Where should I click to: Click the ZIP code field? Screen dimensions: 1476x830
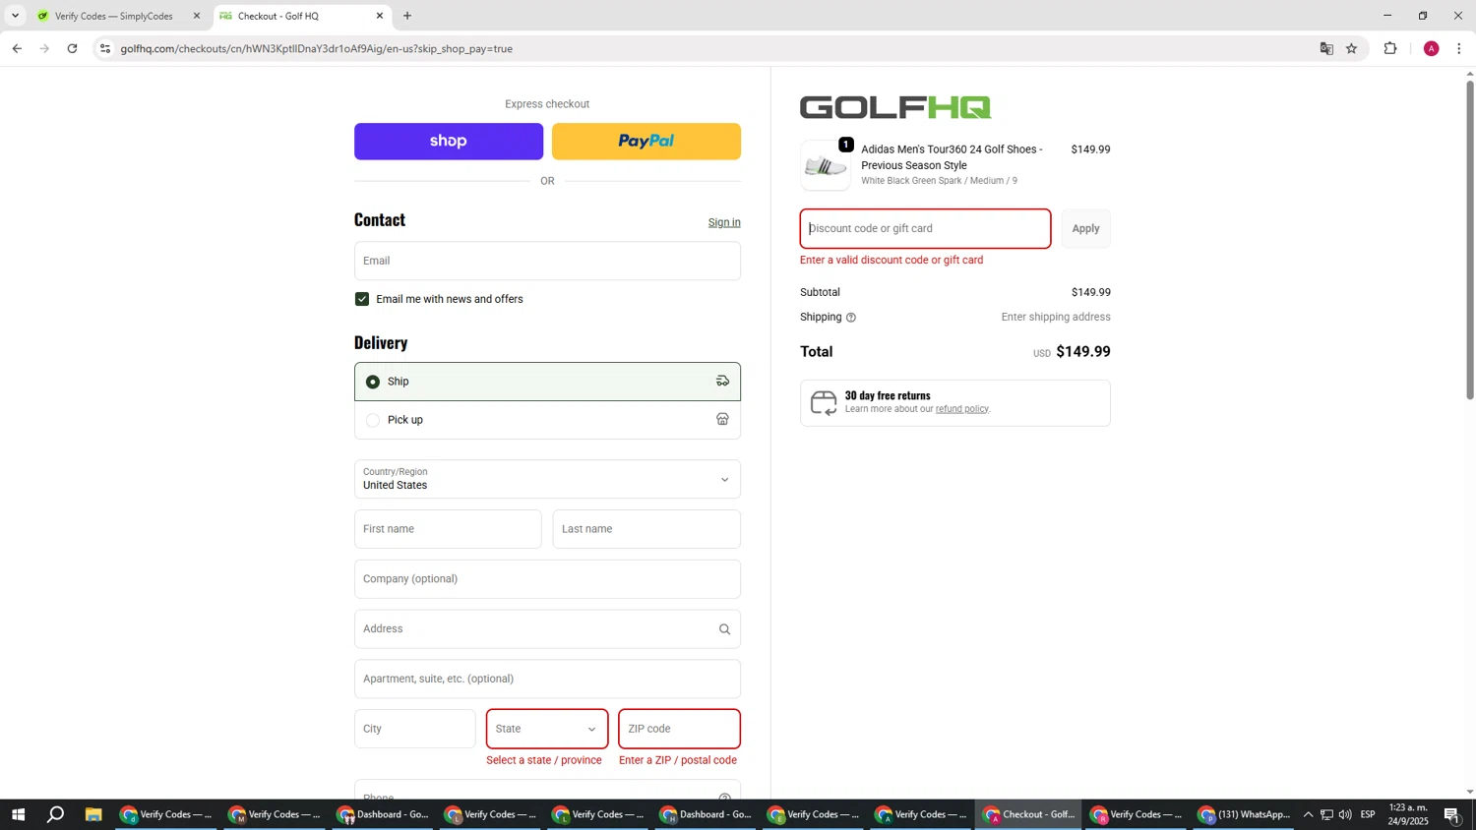coord(679,729)
